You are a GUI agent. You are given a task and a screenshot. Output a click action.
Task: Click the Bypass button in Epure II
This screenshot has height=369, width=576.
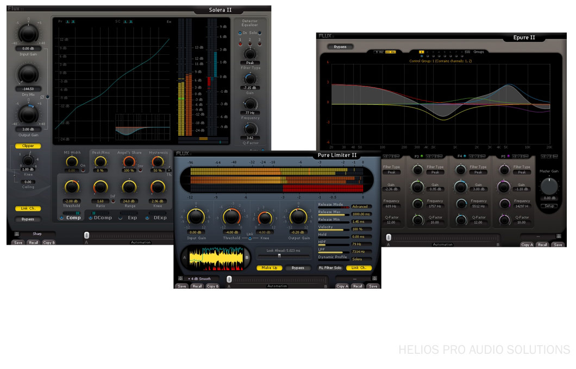click(x=340, y=47)
